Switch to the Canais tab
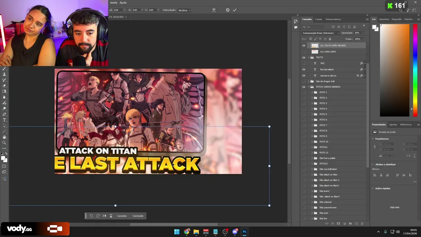 tap(318, 19)
